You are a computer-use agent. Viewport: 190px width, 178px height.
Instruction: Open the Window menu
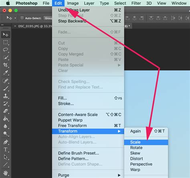click(179, 3)
